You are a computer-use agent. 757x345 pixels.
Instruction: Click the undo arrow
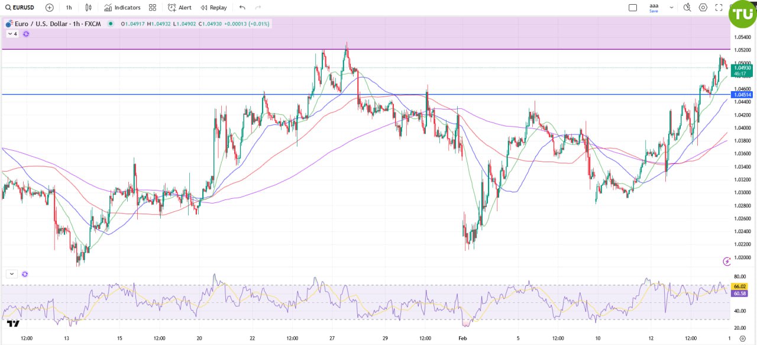click(x=242, y=8)
